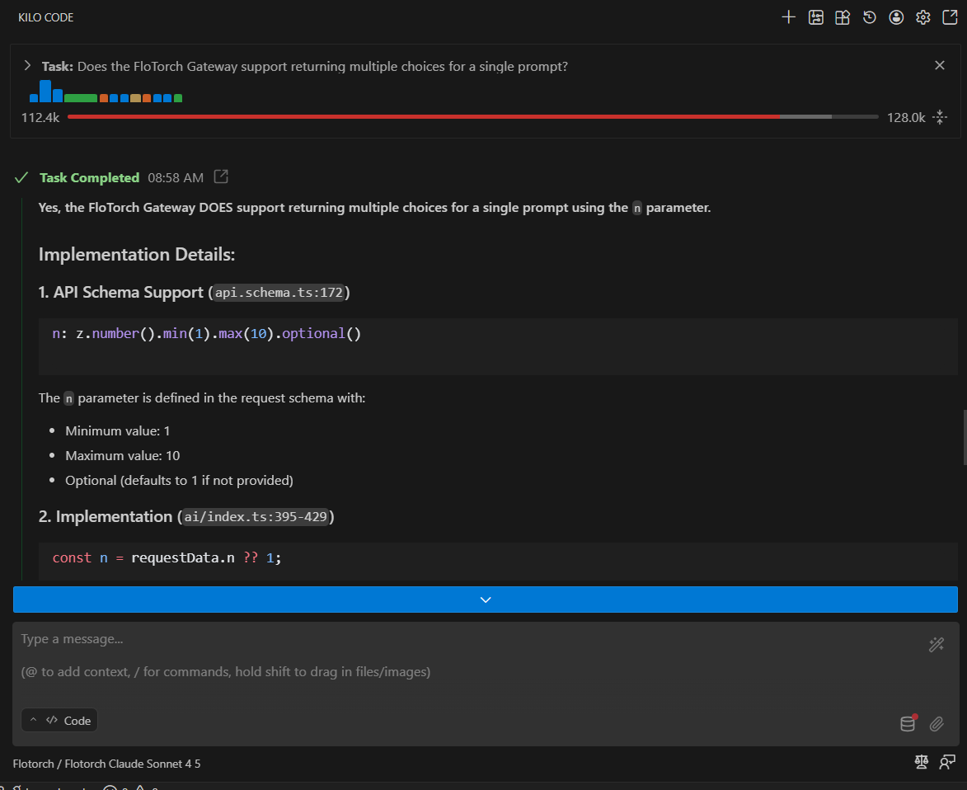Attach a file with the paperclip icon
967x790 pixels.
[936, 723]
